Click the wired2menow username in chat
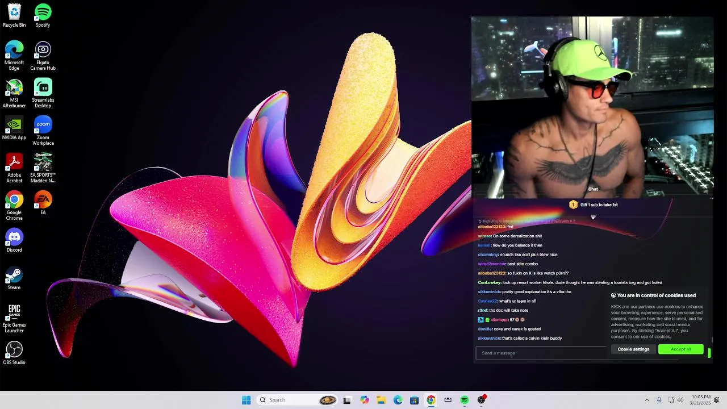The width and height of the screenshot is (727, 409). click(x=492, y=264)
